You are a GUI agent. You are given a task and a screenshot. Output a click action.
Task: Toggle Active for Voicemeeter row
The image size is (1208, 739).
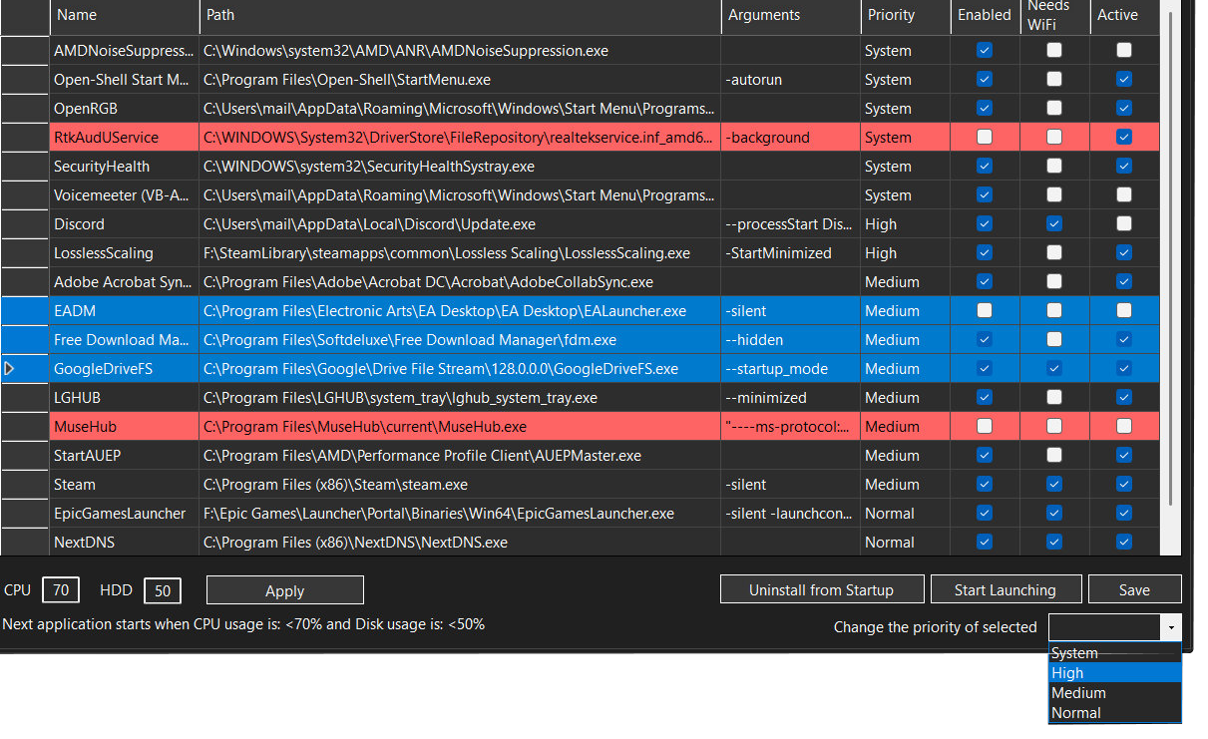click(1124, 194)
